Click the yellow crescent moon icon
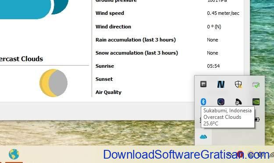The image size is (274, 163). pyautogui.click(x=53, y=83)
